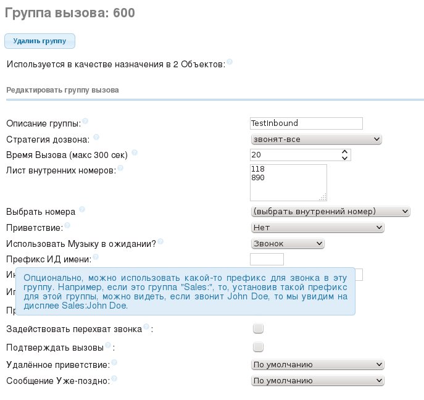Click help icon next to Подтверждать вызовы

click(108, 345)
